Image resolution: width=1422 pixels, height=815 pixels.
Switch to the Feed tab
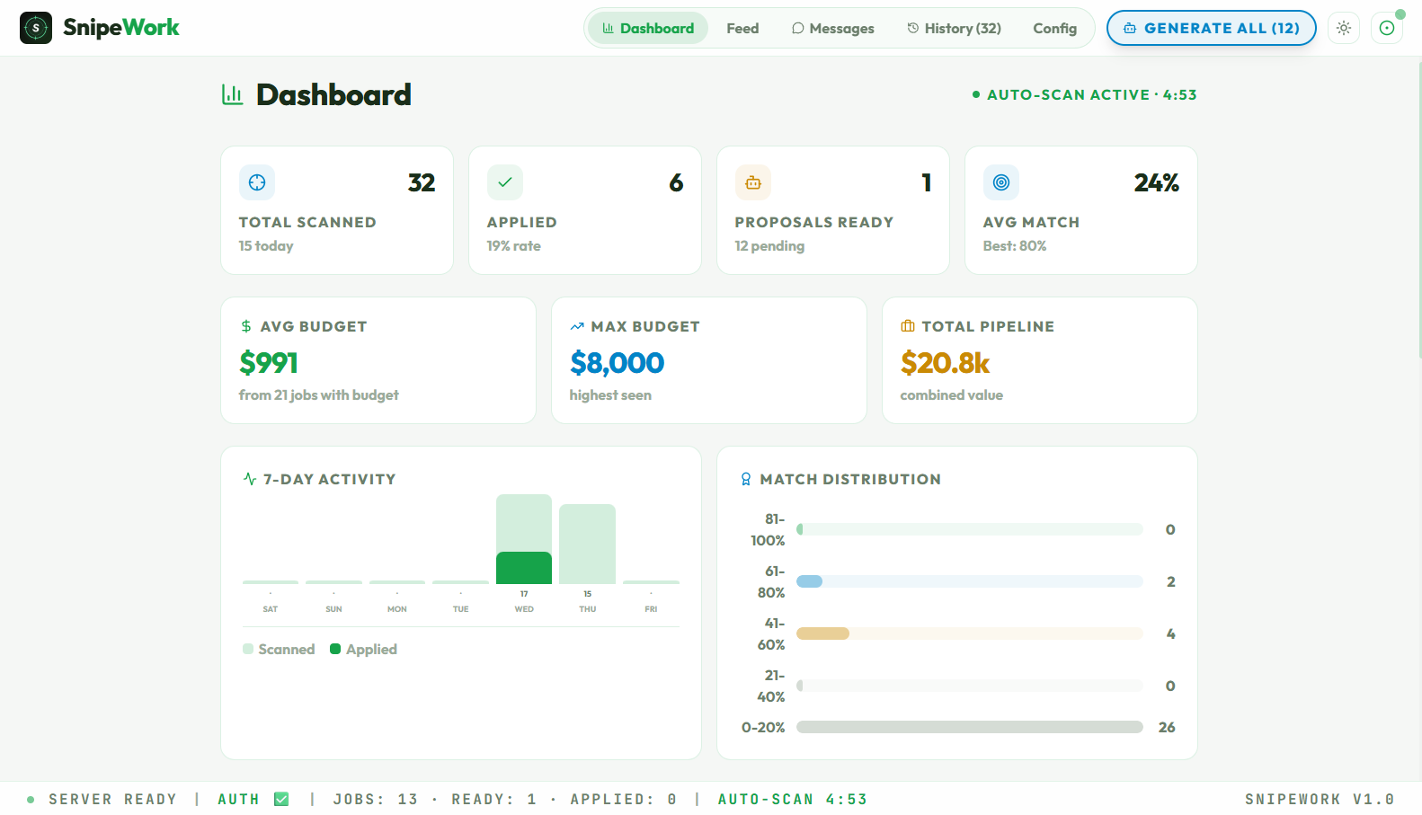(742, 28)
